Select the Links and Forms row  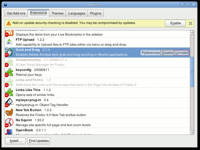[x=97, y=83]
